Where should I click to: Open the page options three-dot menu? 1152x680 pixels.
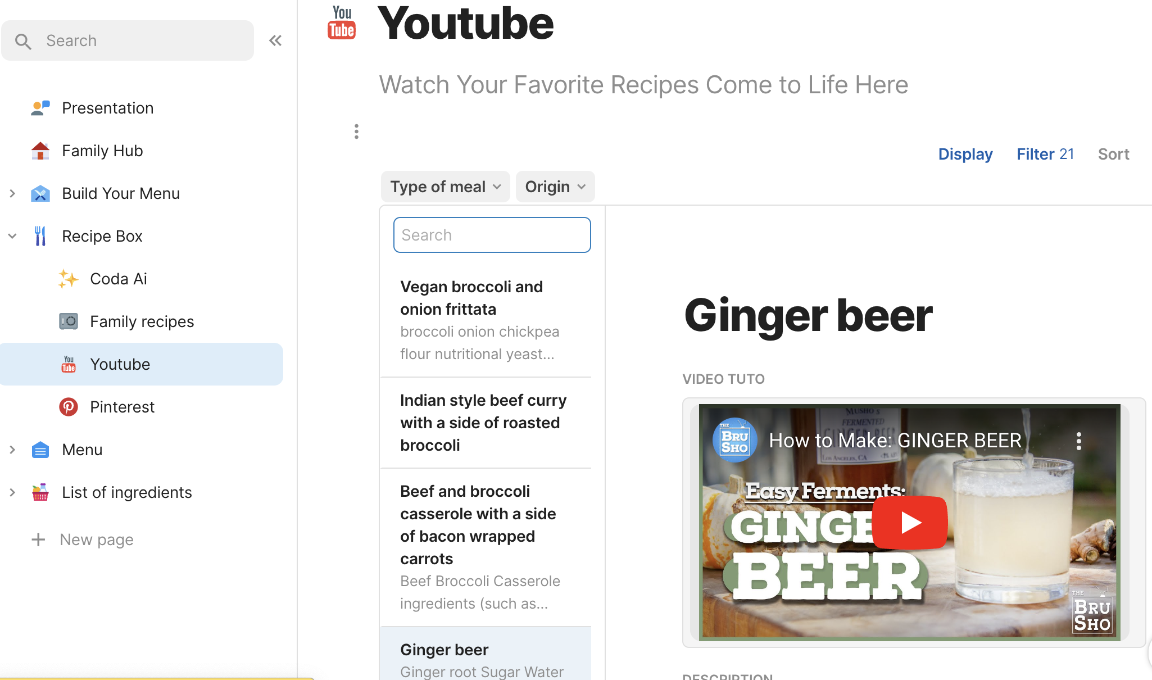357,132
